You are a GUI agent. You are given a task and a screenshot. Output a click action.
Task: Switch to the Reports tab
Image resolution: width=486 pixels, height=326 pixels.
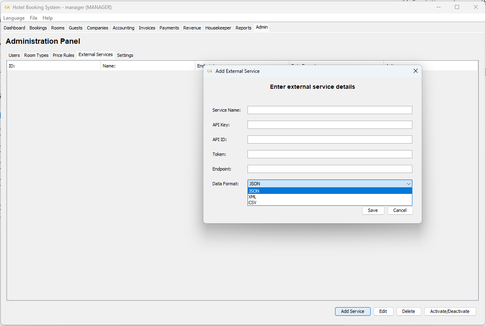coord(243,27)
